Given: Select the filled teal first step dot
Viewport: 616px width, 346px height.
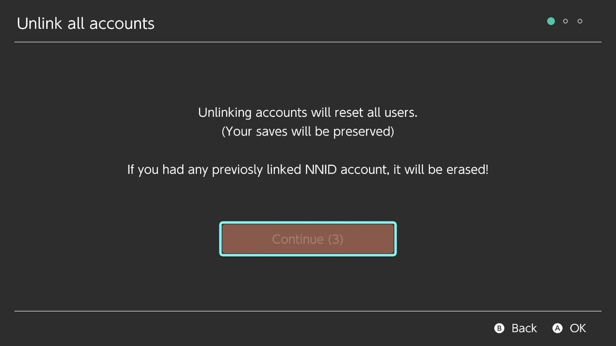Looking at the screenshot, I should (x=551, y=21).
